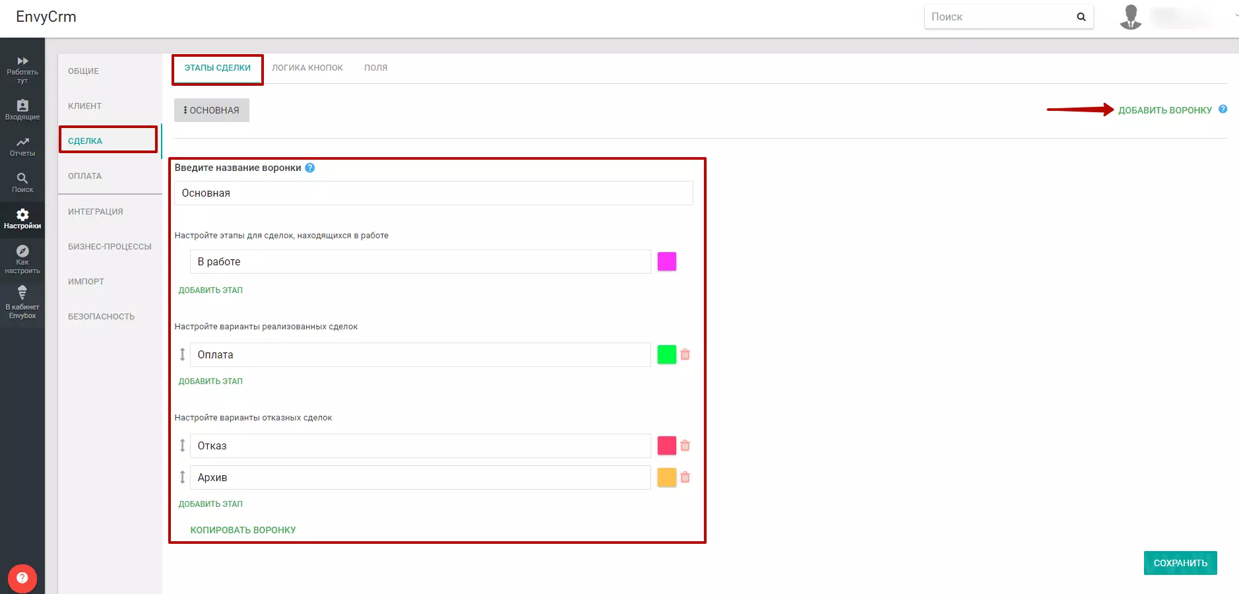Edit the Оплата stage name field

click(420, 355)
